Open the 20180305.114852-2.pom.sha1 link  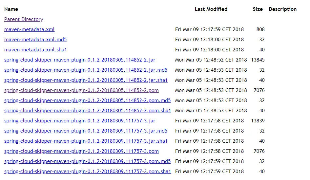pyautogui.click(x=88, y=111)
